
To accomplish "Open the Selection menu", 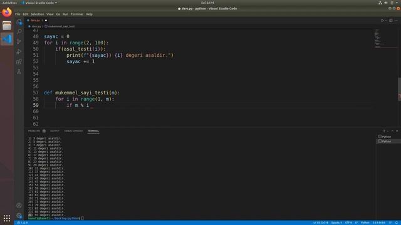I will (x=38, y=14).
